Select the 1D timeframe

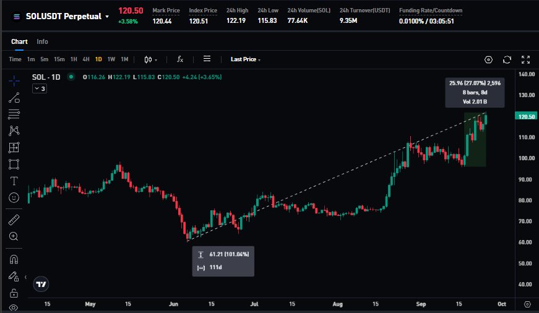tap(98, 59)
